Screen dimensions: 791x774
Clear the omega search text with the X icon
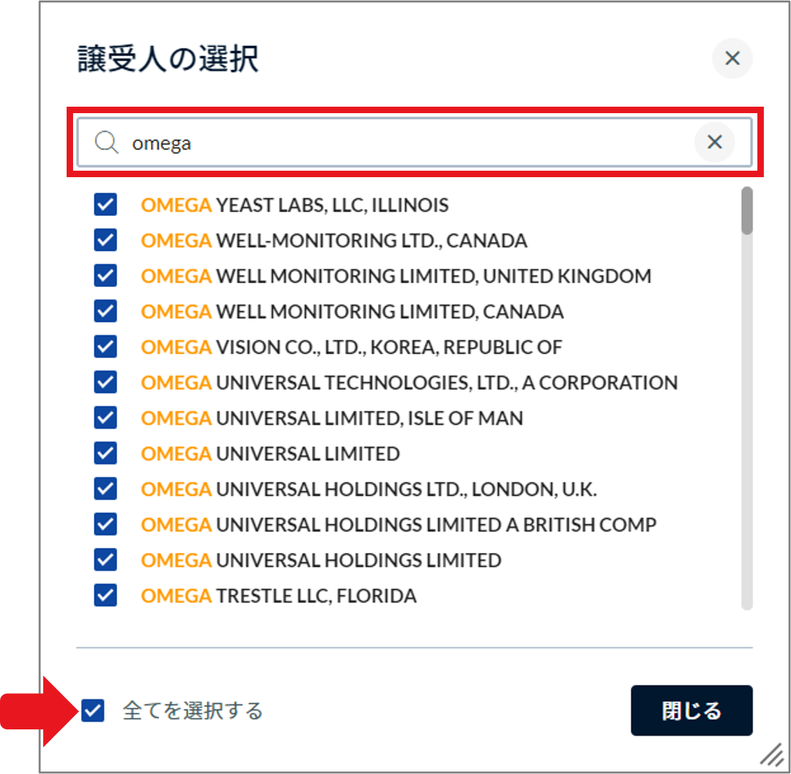click(x=714, y=142)
